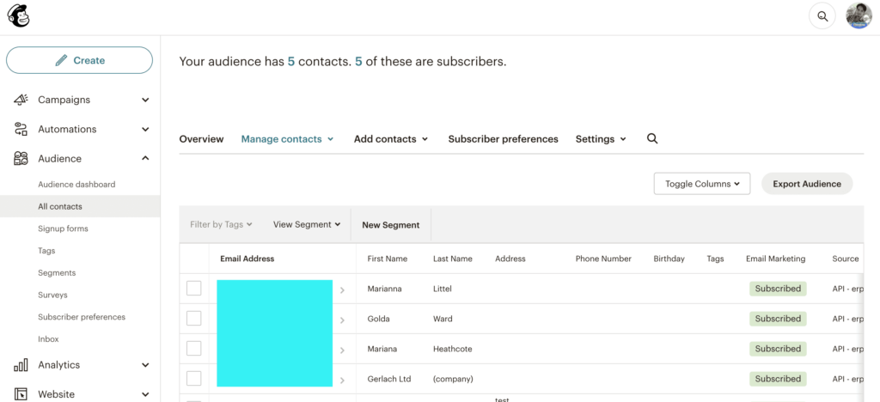Open the user profile avatar menu
Image resolution: width=880 pixels, height=402 pixels.
[859, 16]
